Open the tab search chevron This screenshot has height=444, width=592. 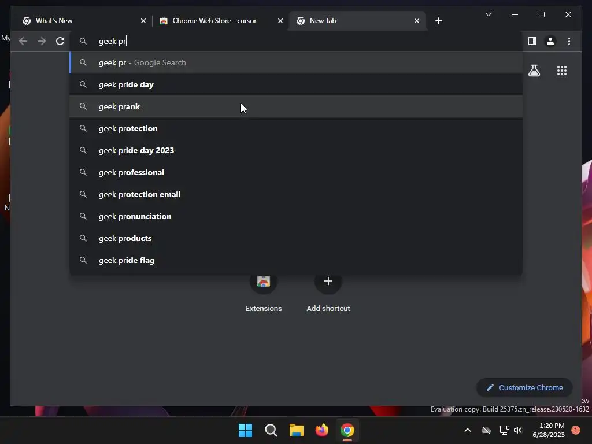pos(488,14)
